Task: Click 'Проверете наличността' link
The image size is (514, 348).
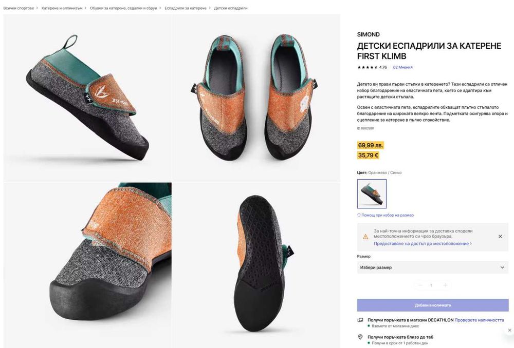Action: tap(479, 320)
